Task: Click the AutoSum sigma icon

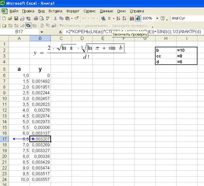Action: 109,18
